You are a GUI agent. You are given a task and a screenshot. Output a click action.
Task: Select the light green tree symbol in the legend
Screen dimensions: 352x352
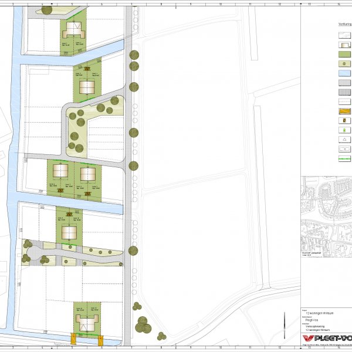[344, 64]
